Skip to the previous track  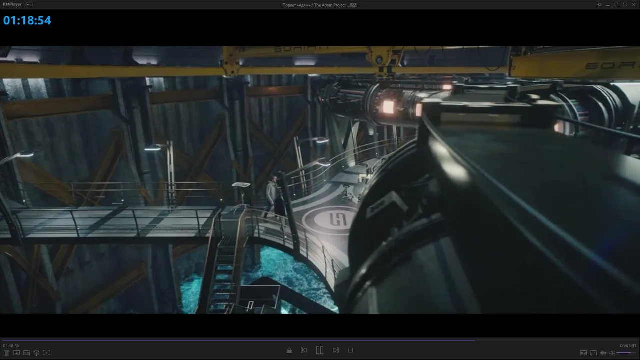pyautogui.click(x=304, y=350)
